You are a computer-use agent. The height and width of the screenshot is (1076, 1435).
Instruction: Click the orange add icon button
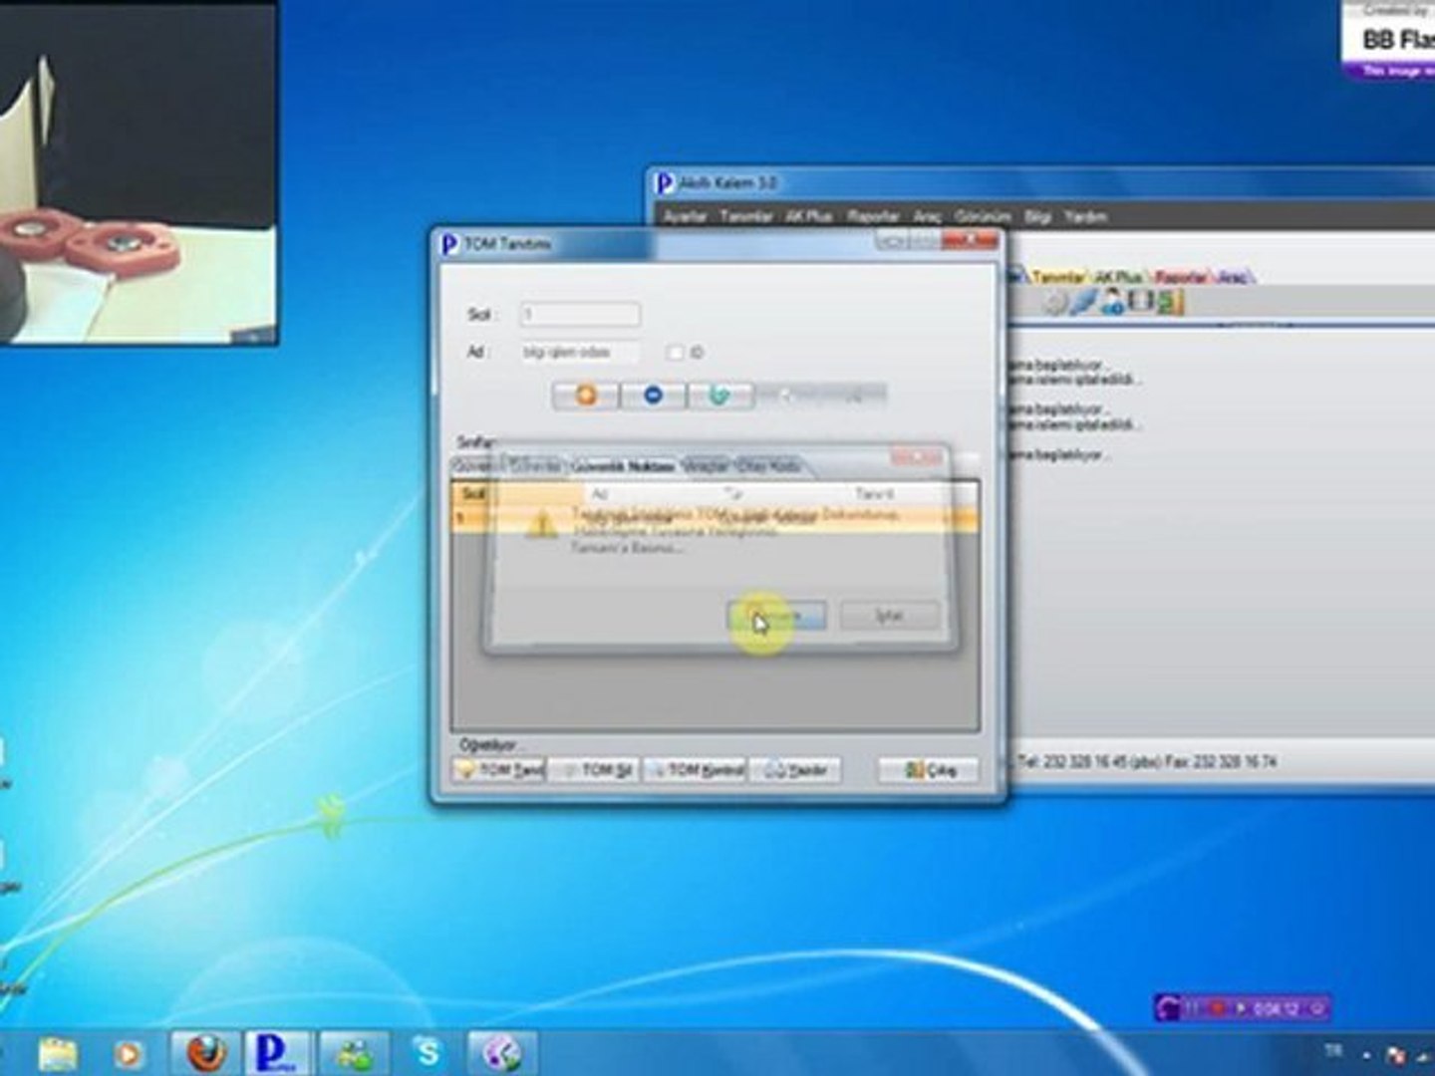[585, 396]
